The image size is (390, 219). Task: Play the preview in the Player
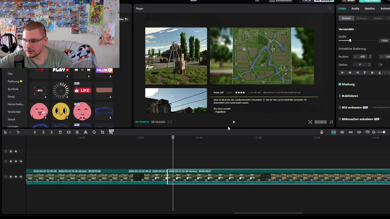pos(234,122)
